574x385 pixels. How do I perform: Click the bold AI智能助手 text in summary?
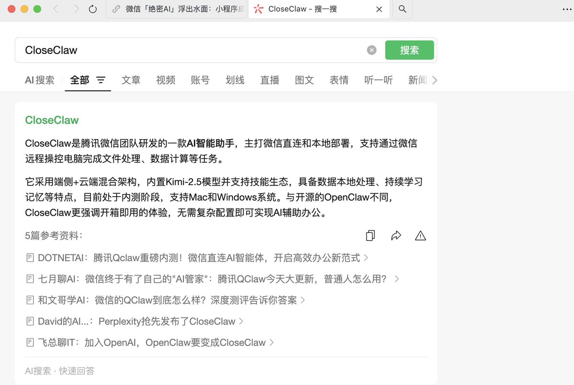211,143
